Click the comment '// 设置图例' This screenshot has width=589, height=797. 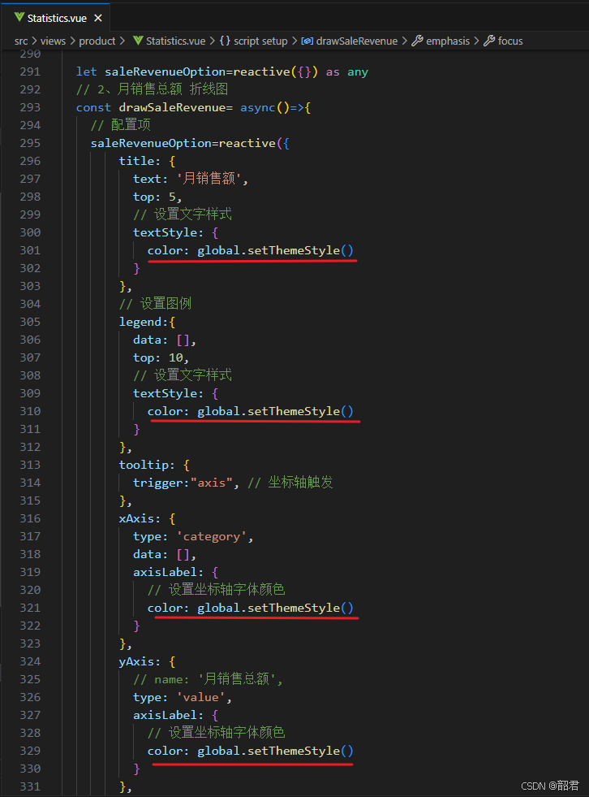click(155, 304)
